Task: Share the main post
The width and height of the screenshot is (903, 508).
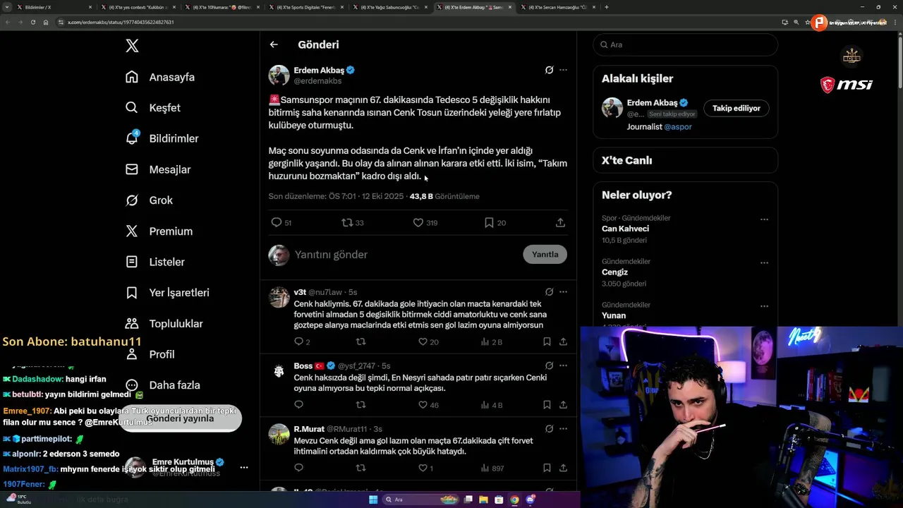Action: coord(560,222)
